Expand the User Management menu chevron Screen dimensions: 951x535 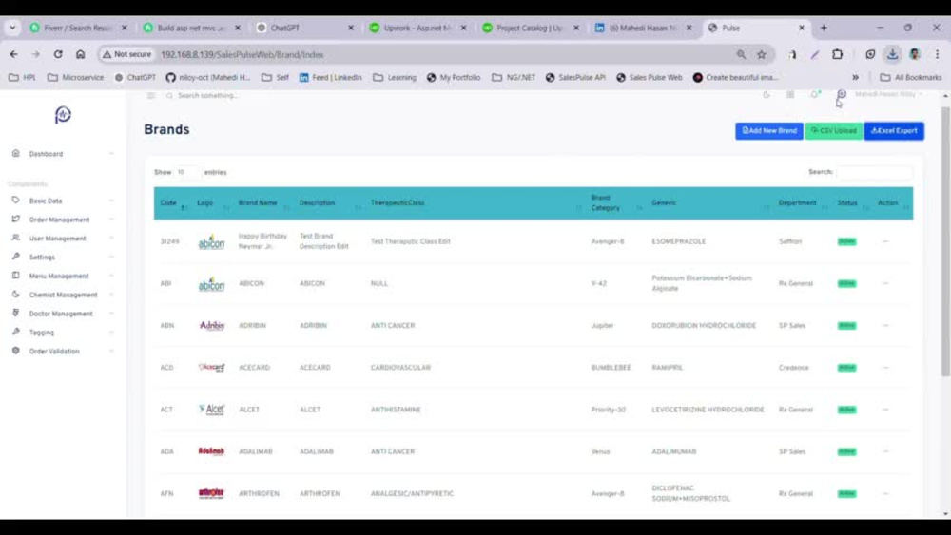click(111, 239)
